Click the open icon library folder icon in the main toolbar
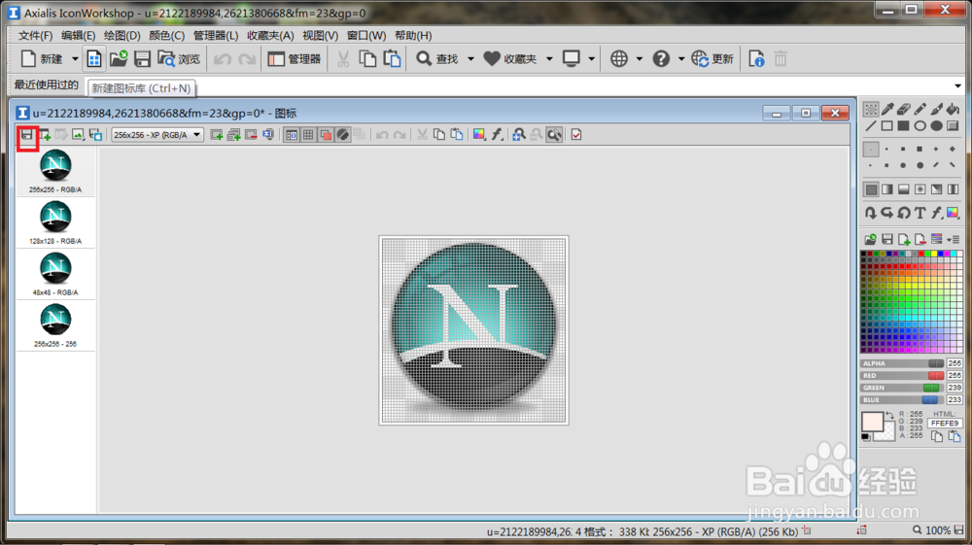This screenshot has height=545, width=972. tap(119, 59)
